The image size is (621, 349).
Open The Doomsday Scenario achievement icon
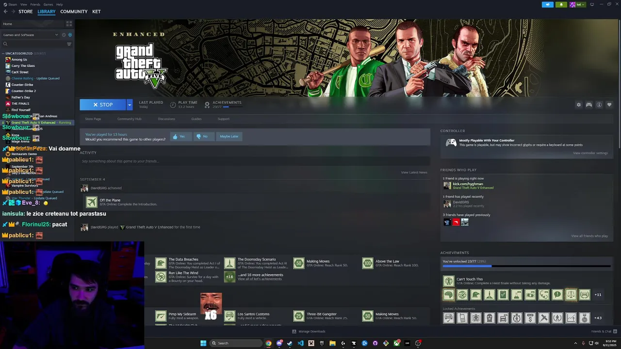229,263
